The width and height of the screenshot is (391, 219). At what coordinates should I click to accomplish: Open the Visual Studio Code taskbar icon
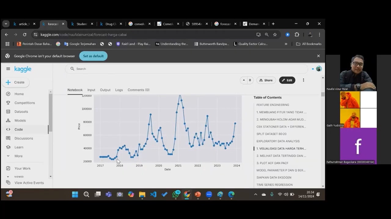[153, 194]
